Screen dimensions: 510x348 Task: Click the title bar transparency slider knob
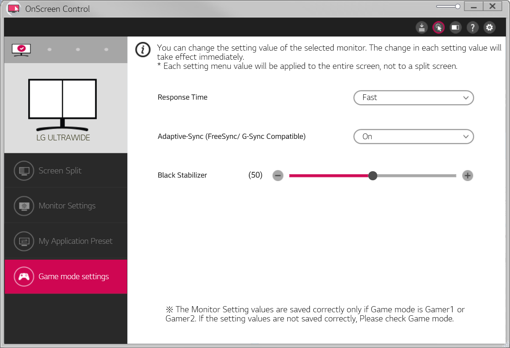coord(458,6)
